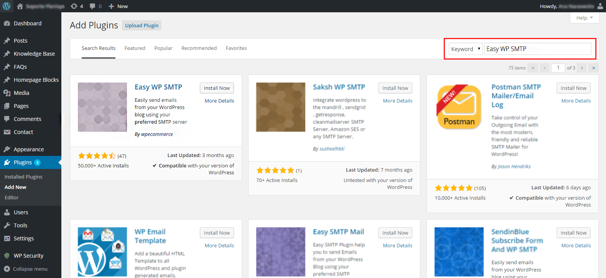Open author link Jason Hendriks
Screen dimensions: 606x278
pos(514,167)
